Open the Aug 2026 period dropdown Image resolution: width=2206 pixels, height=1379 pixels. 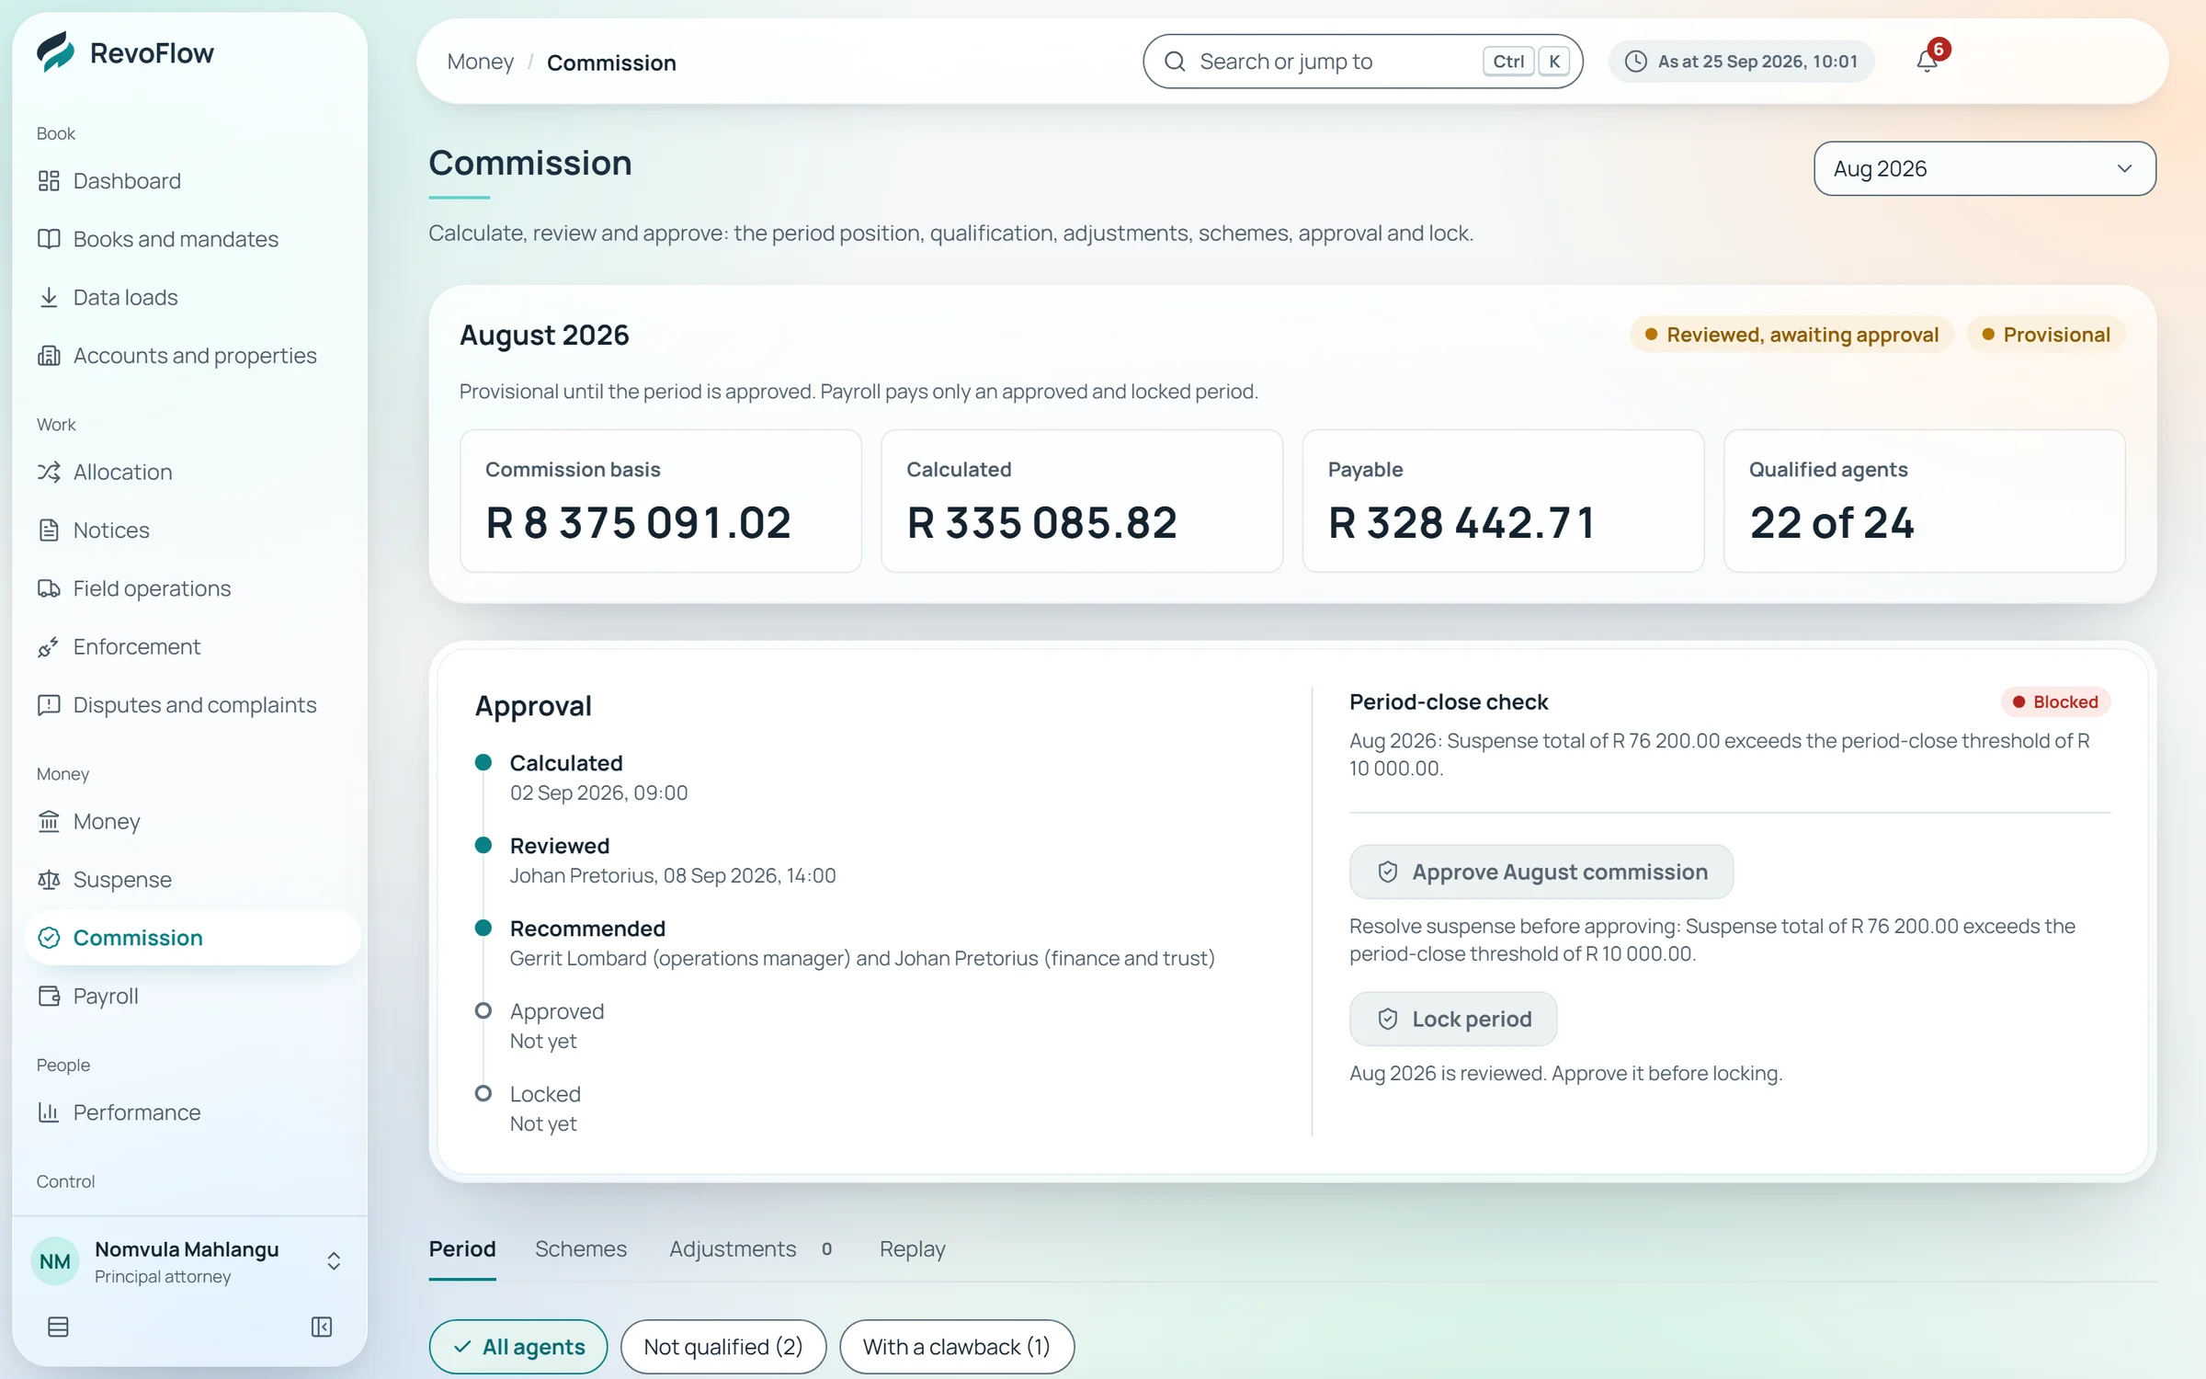pos(1984,168)
